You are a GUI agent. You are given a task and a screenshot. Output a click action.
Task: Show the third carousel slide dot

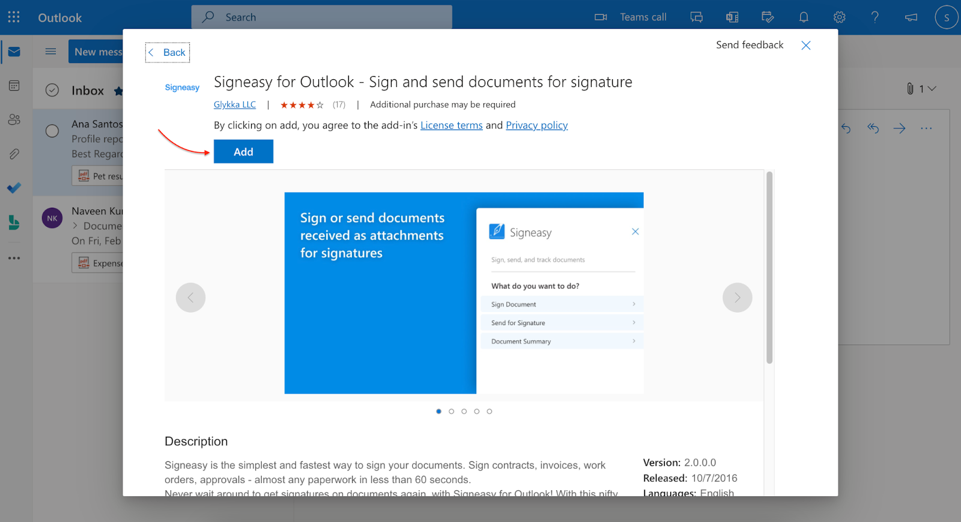pyautogui.click(x=464, y=412)
